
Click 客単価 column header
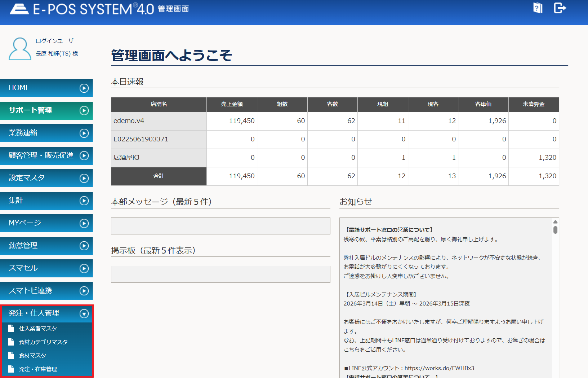(483, 104)
